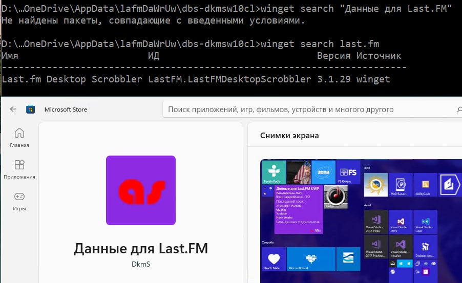This screenshot has width=462, height=283.
Task: Click the quoted "Данные для Last.FM" search argument
Action: (x=395, y=9)
